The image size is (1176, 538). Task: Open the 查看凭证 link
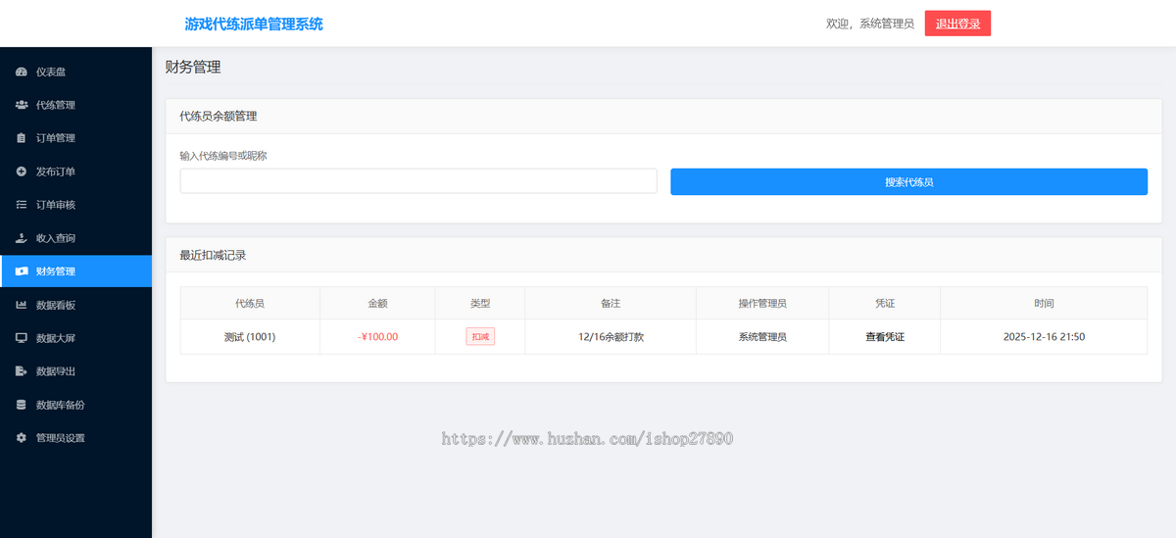pos(884,336)
